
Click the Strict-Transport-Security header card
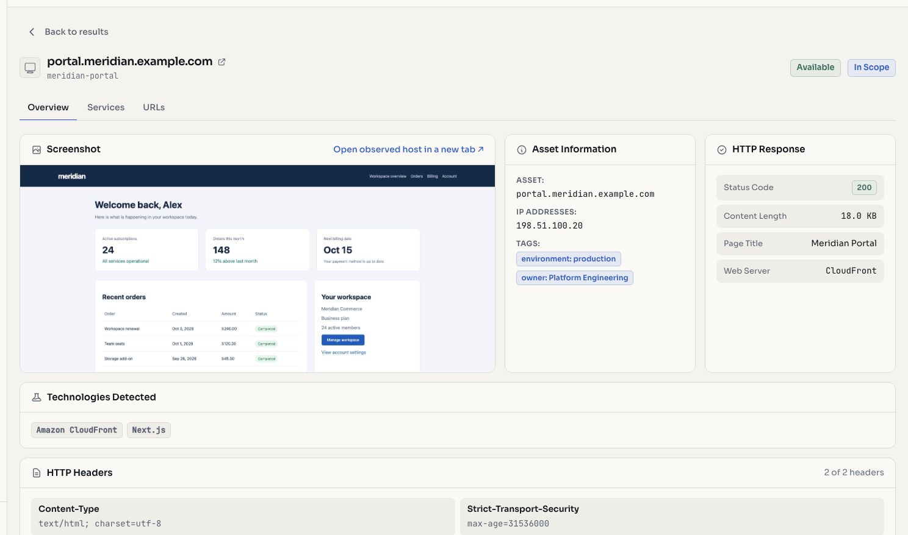[x=672, y=517]
